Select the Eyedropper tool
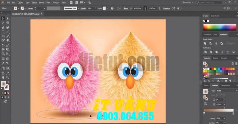The image size is (238, 124). pos(3,63)
